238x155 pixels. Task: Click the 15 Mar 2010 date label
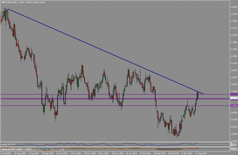[x=173, y=153]
